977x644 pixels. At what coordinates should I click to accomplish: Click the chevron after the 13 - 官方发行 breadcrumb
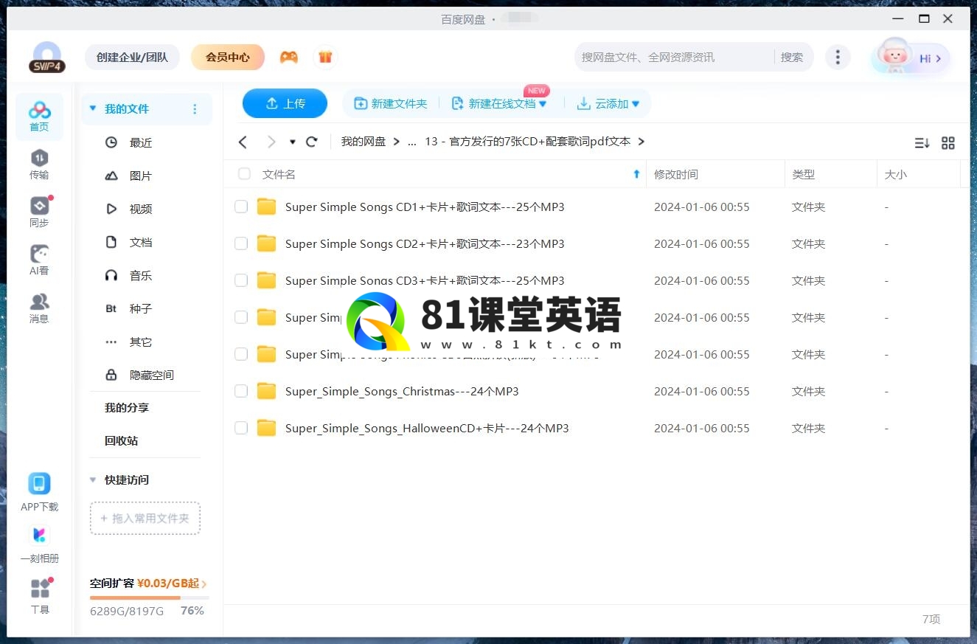tap(641, 141)
